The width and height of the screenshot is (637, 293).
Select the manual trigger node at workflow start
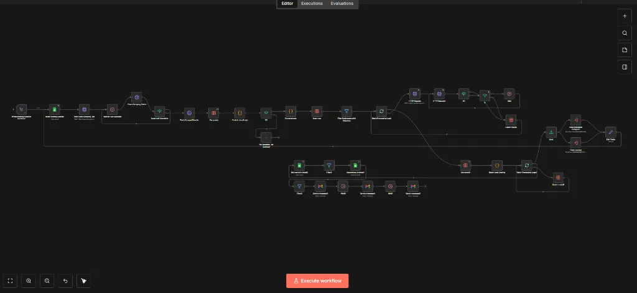(22, 109)
